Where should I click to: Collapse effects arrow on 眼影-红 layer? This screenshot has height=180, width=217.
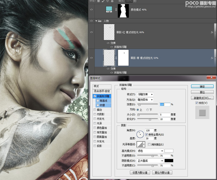(x=215, y=32)
